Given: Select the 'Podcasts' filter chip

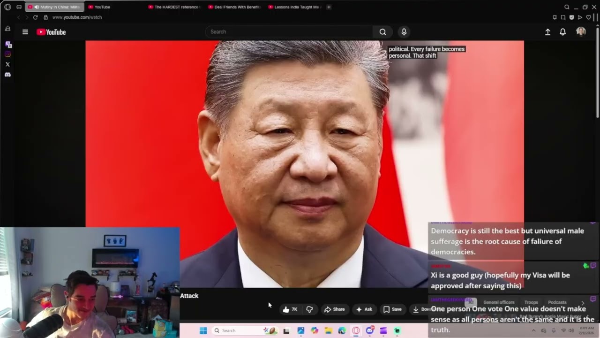Looking at the screenshot, I should point(557,302).
